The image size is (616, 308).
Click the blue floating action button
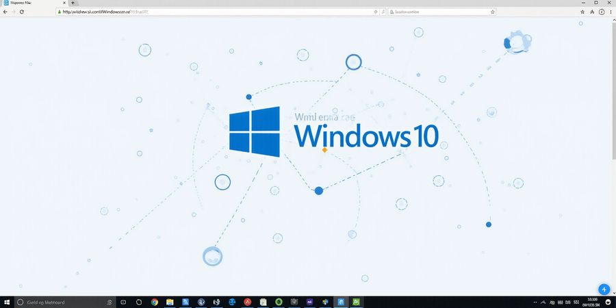click(x=604, y=290)
